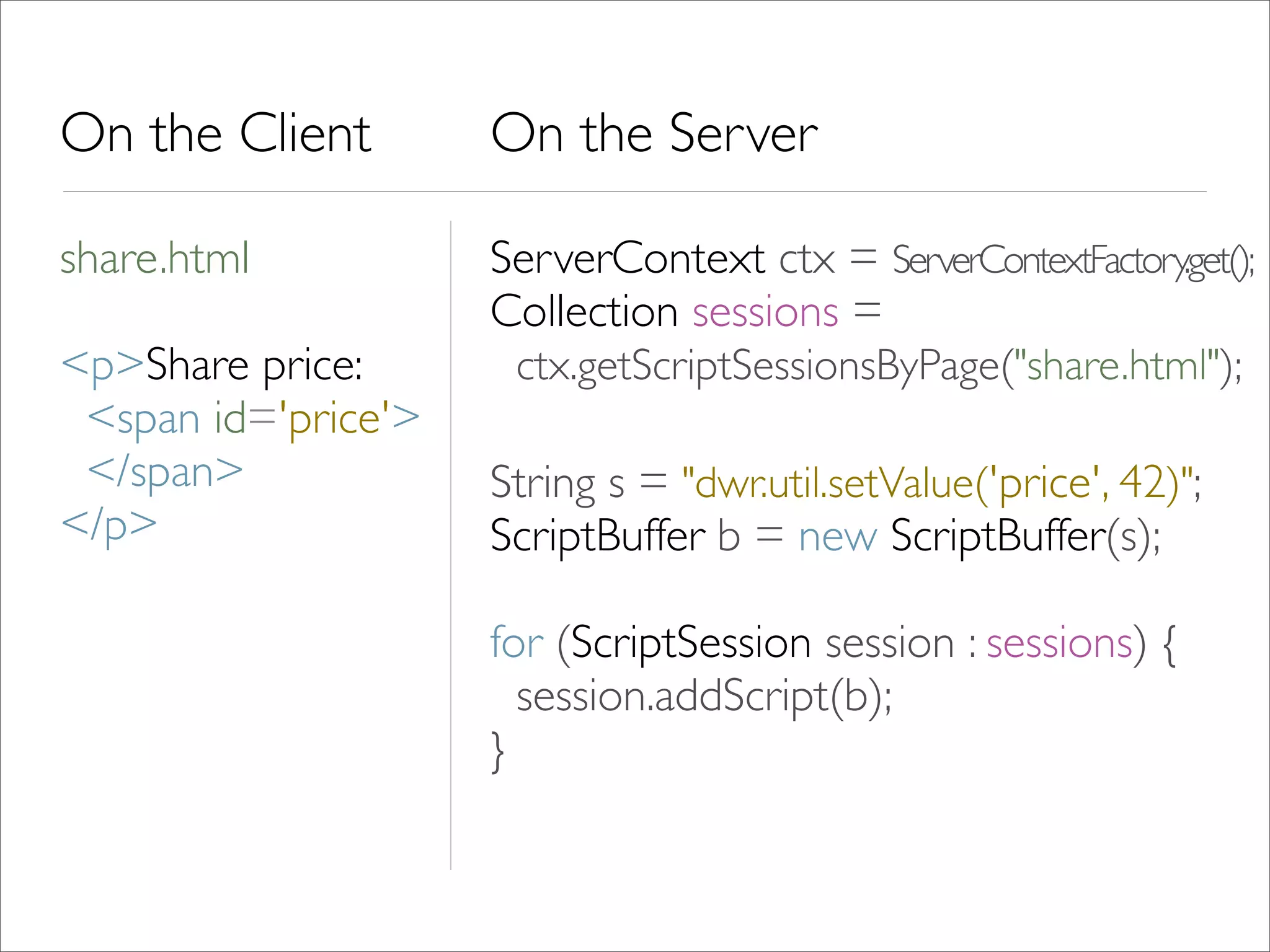
Task: Click the 'ServerContext ctx' declaration
Action: [662, 258]
